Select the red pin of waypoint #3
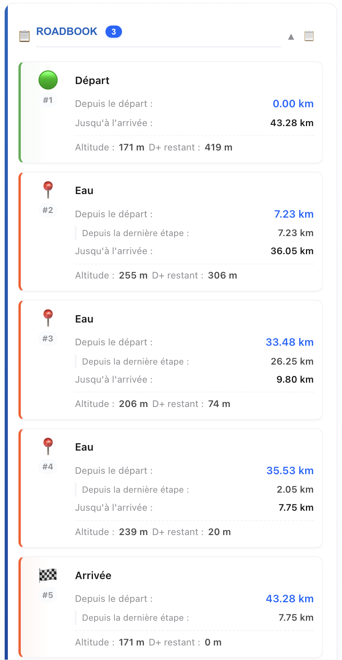The height and width of the screenshot is (660, 342). tap(48, 317)
